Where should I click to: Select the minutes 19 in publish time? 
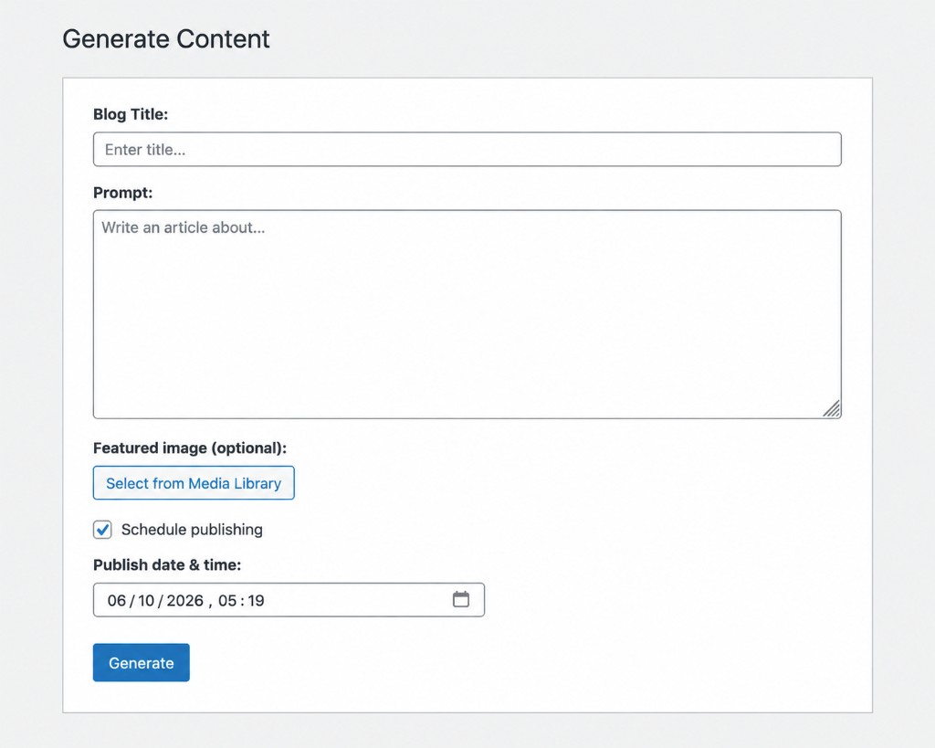(x=256, y=601)
